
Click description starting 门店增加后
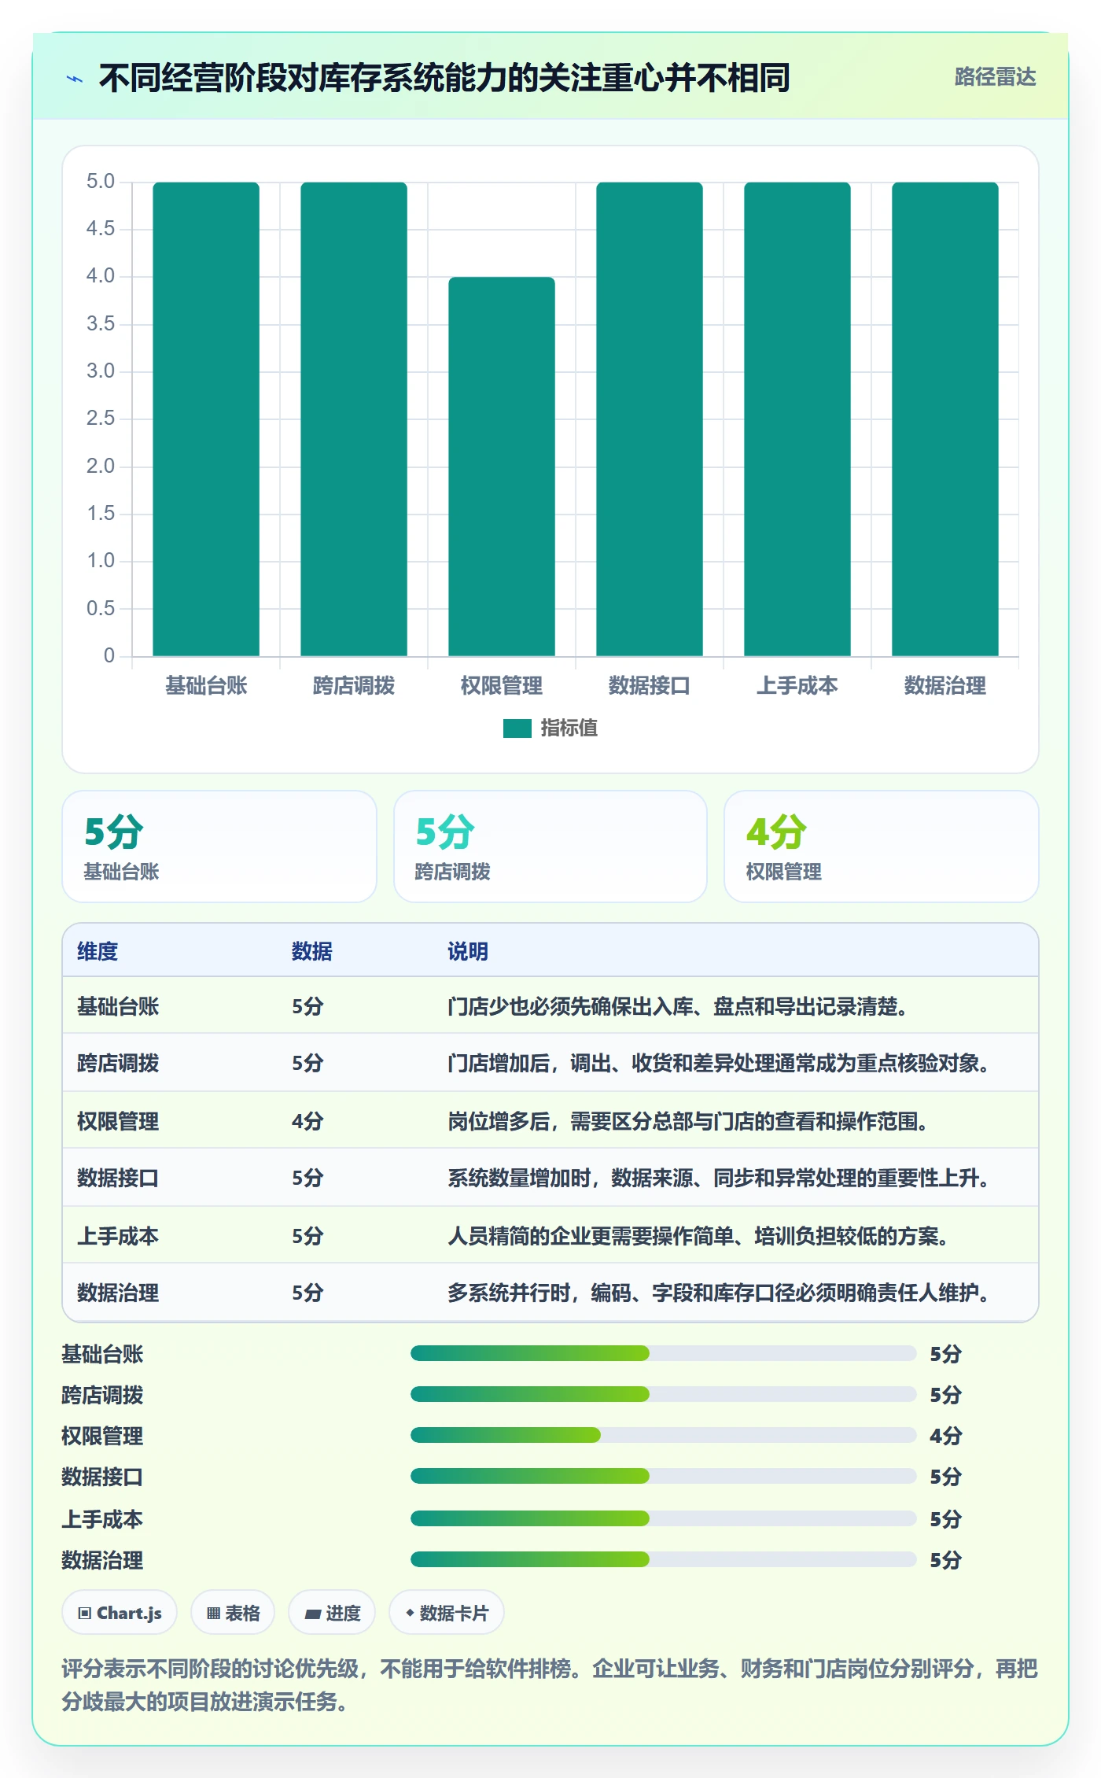pos(718,1063)
